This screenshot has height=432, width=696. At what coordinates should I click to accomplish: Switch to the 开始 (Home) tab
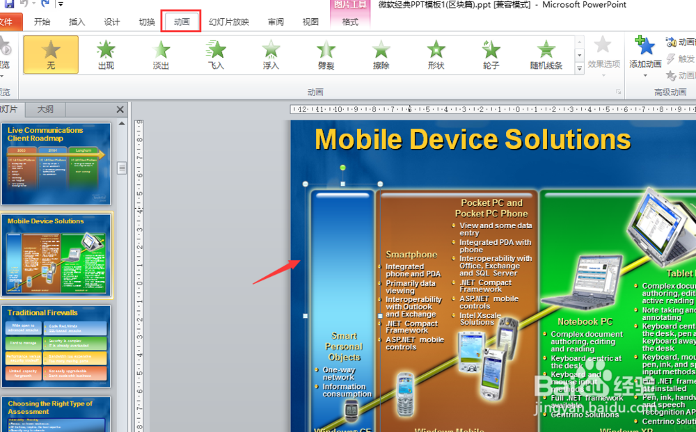coord(42,22)
